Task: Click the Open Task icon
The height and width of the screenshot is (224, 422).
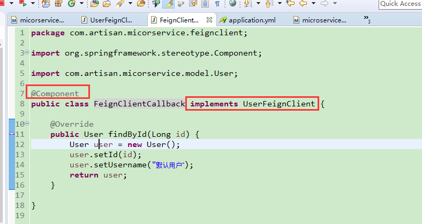Action: click(x=107, y=3)
